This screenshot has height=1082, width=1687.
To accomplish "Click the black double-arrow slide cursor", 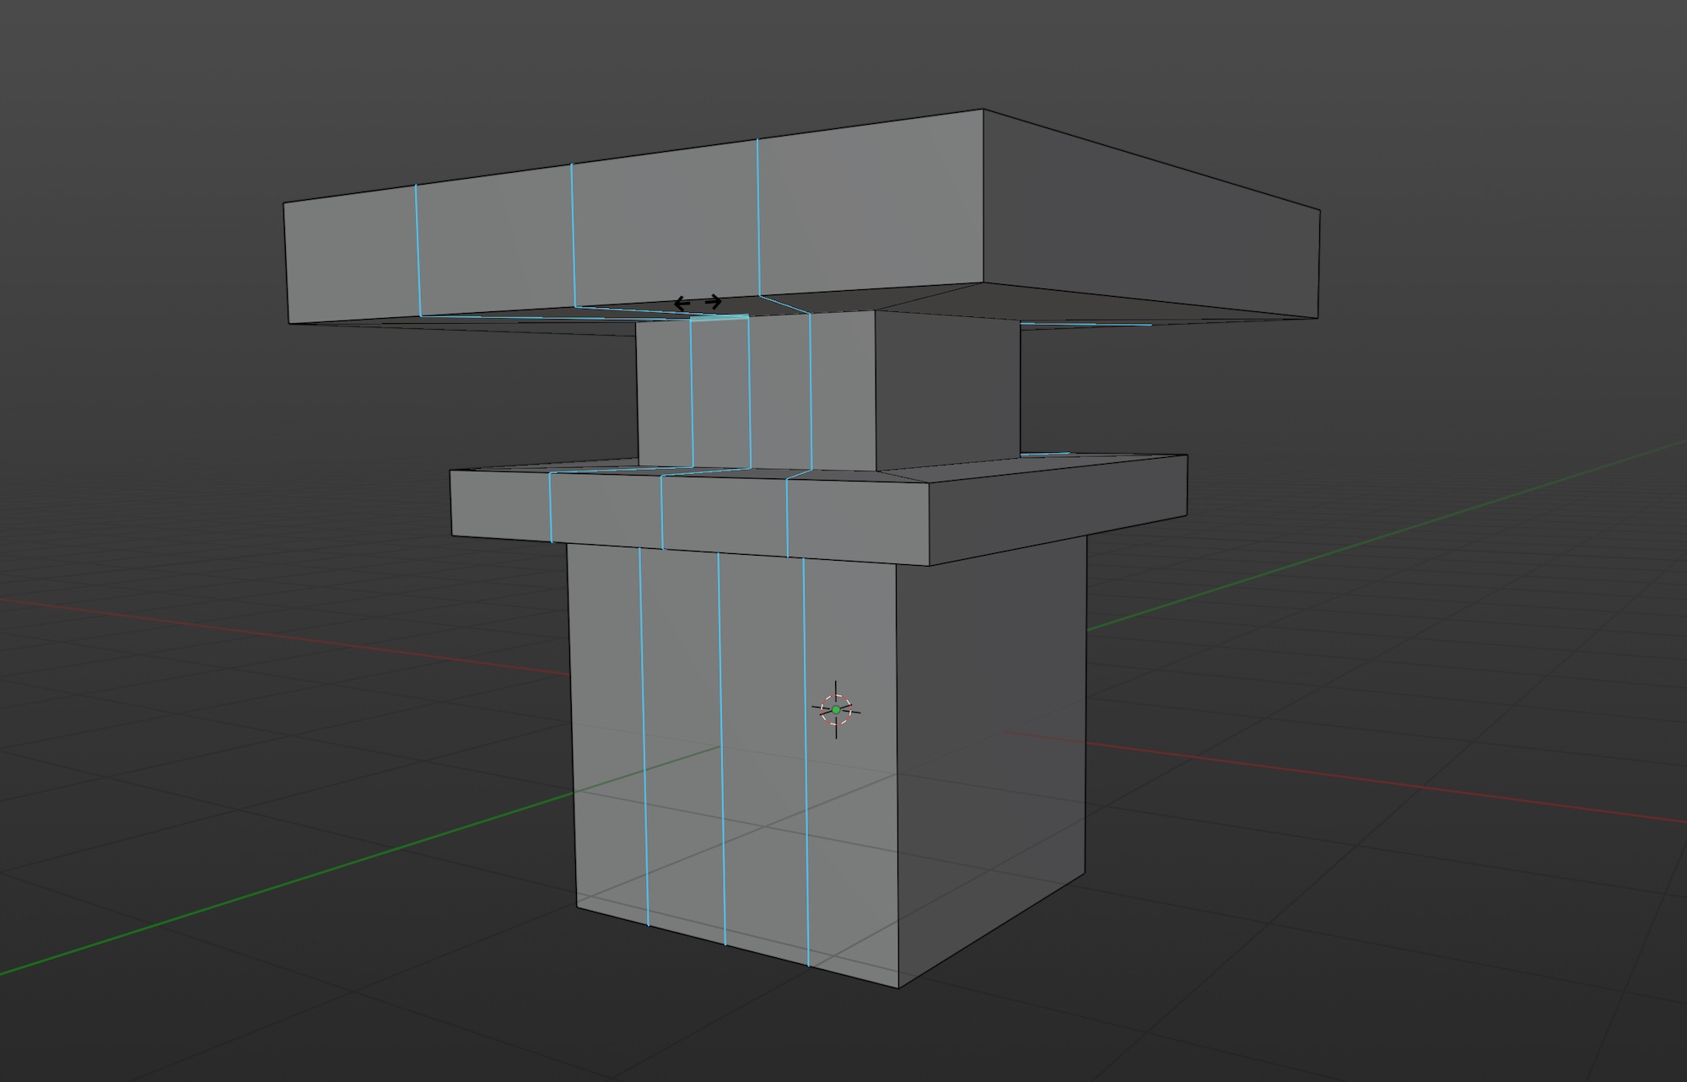I will [698, 303].
